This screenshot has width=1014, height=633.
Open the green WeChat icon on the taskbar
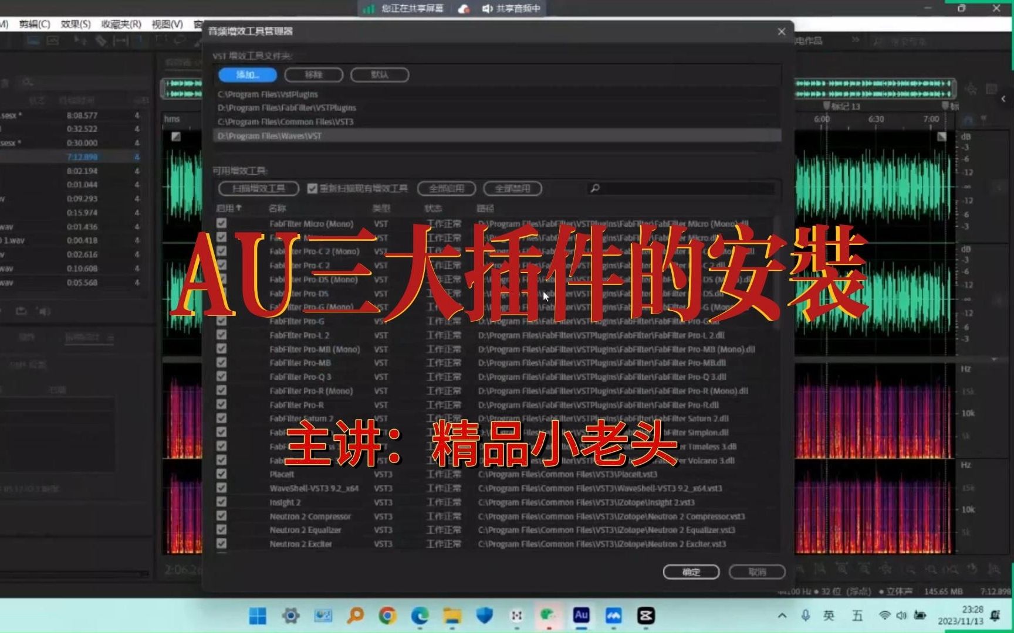click(548, 615)
